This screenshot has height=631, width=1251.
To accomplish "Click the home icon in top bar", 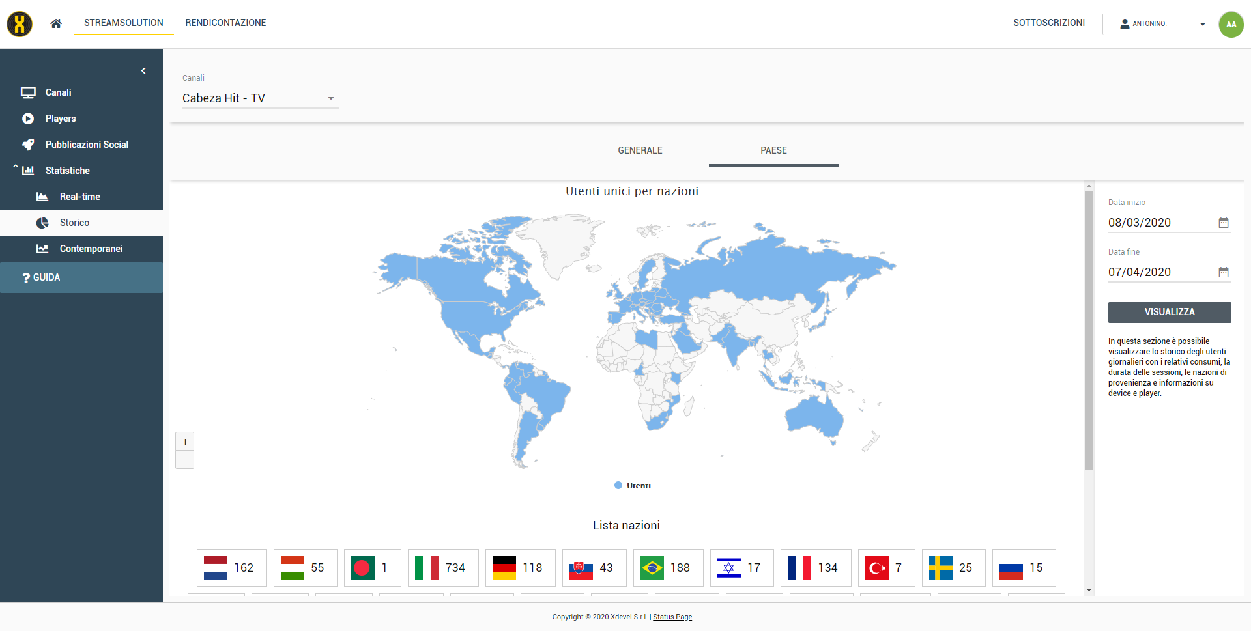I will tap(56, 23).
